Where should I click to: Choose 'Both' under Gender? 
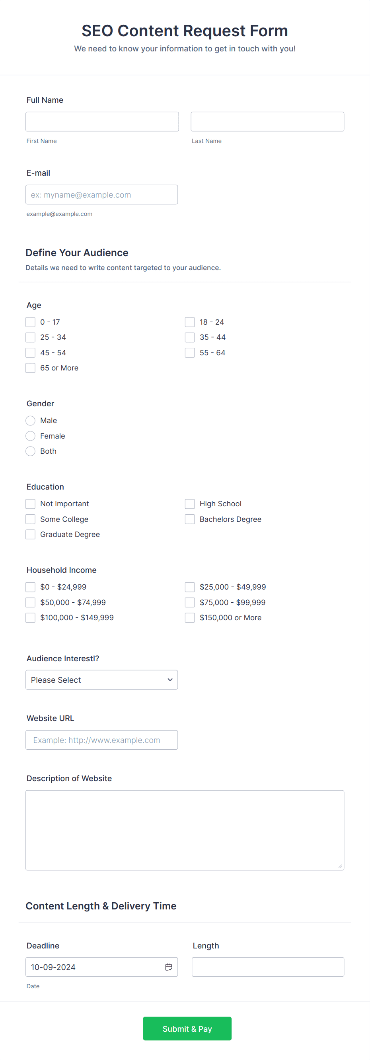click(30, 451)
